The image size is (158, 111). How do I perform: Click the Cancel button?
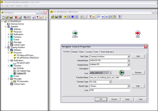(x=114, y=99)
